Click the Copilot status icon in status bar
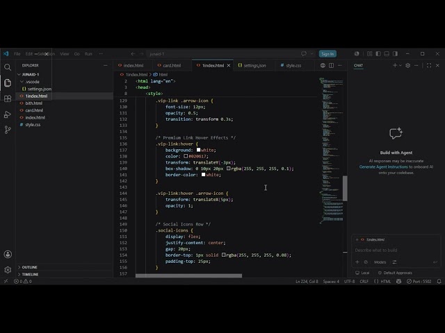 (x=398, y=281)
